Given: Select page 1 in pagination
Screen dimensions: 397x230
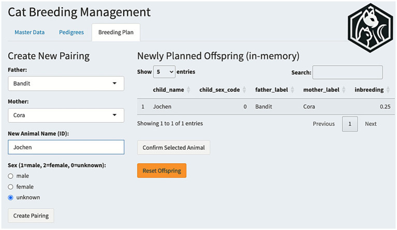Looking at the screenshot, I should [x=350, y=124].
